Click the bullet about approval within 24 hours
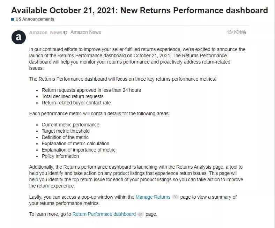Viewport: 275px width, 228px height. pos(91,90)
